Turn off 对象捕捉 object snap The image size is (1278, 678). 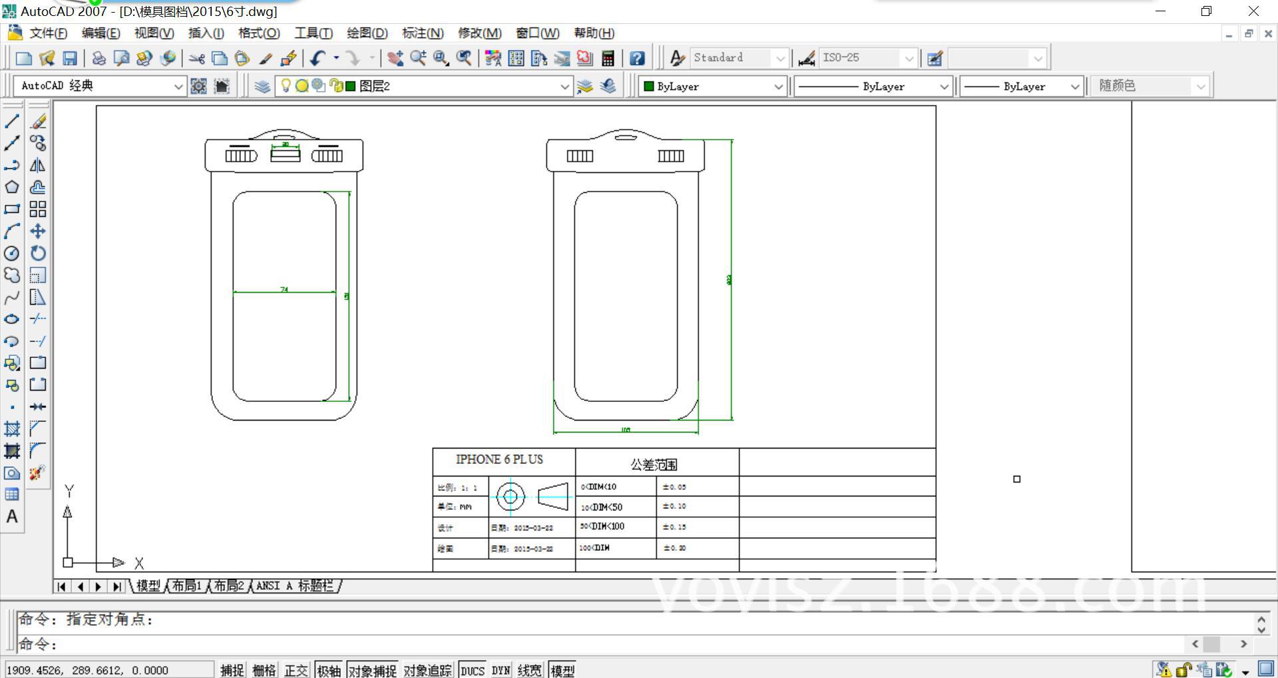[x=373, y=670]
